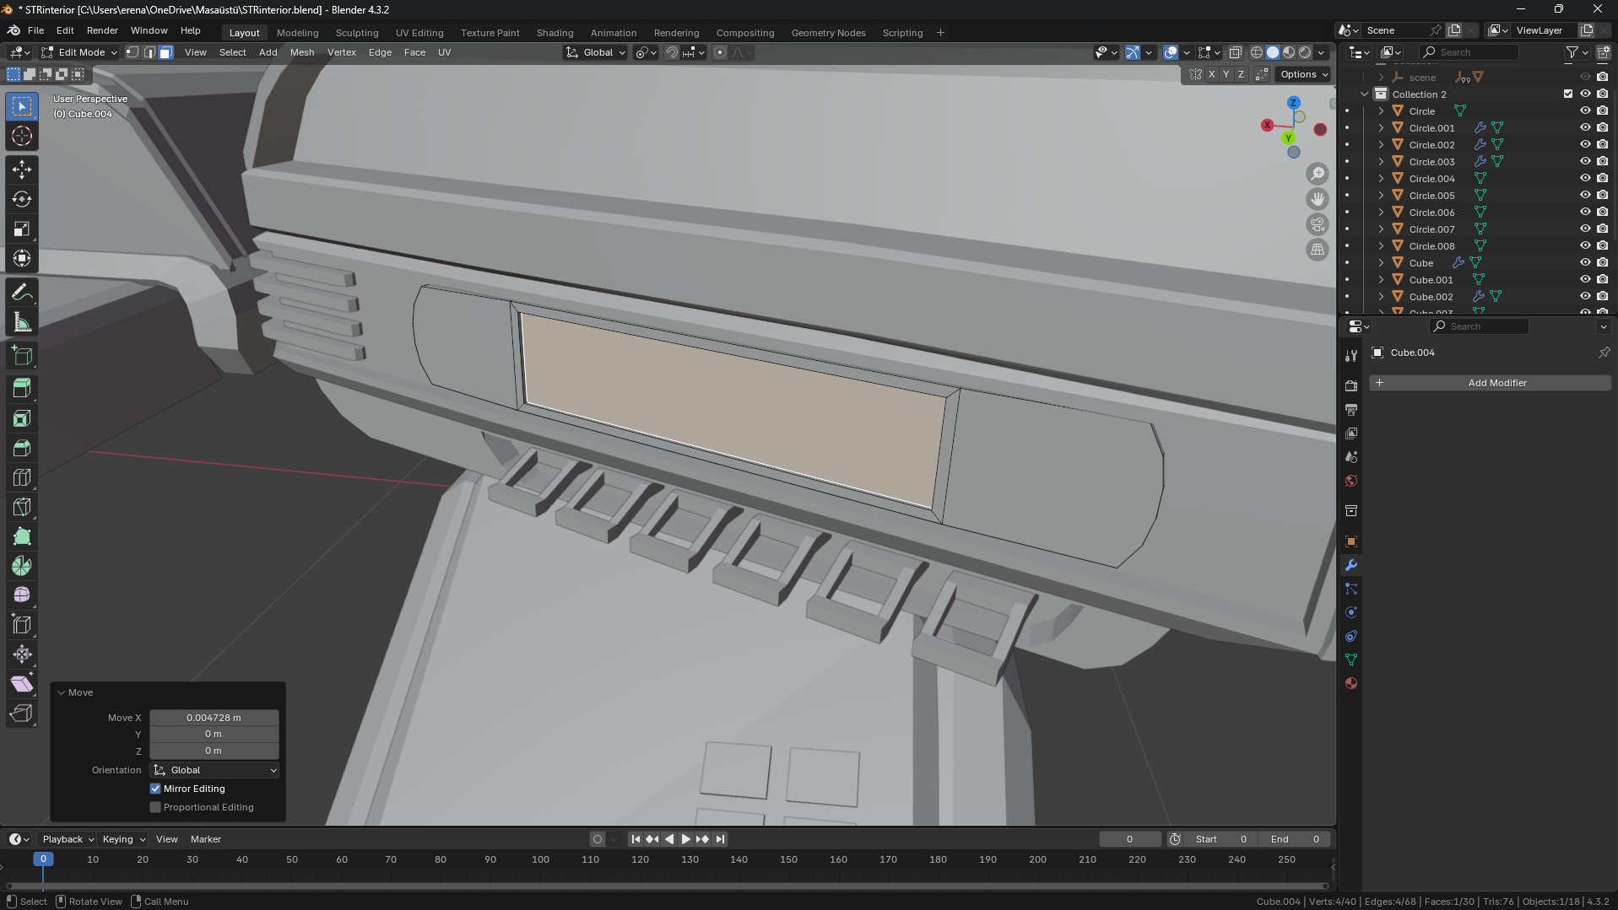The width and height of the screenshot is (1618, 910).
Task: Collapse Collection 2 in the outliner
Action: coord(1365,94)
